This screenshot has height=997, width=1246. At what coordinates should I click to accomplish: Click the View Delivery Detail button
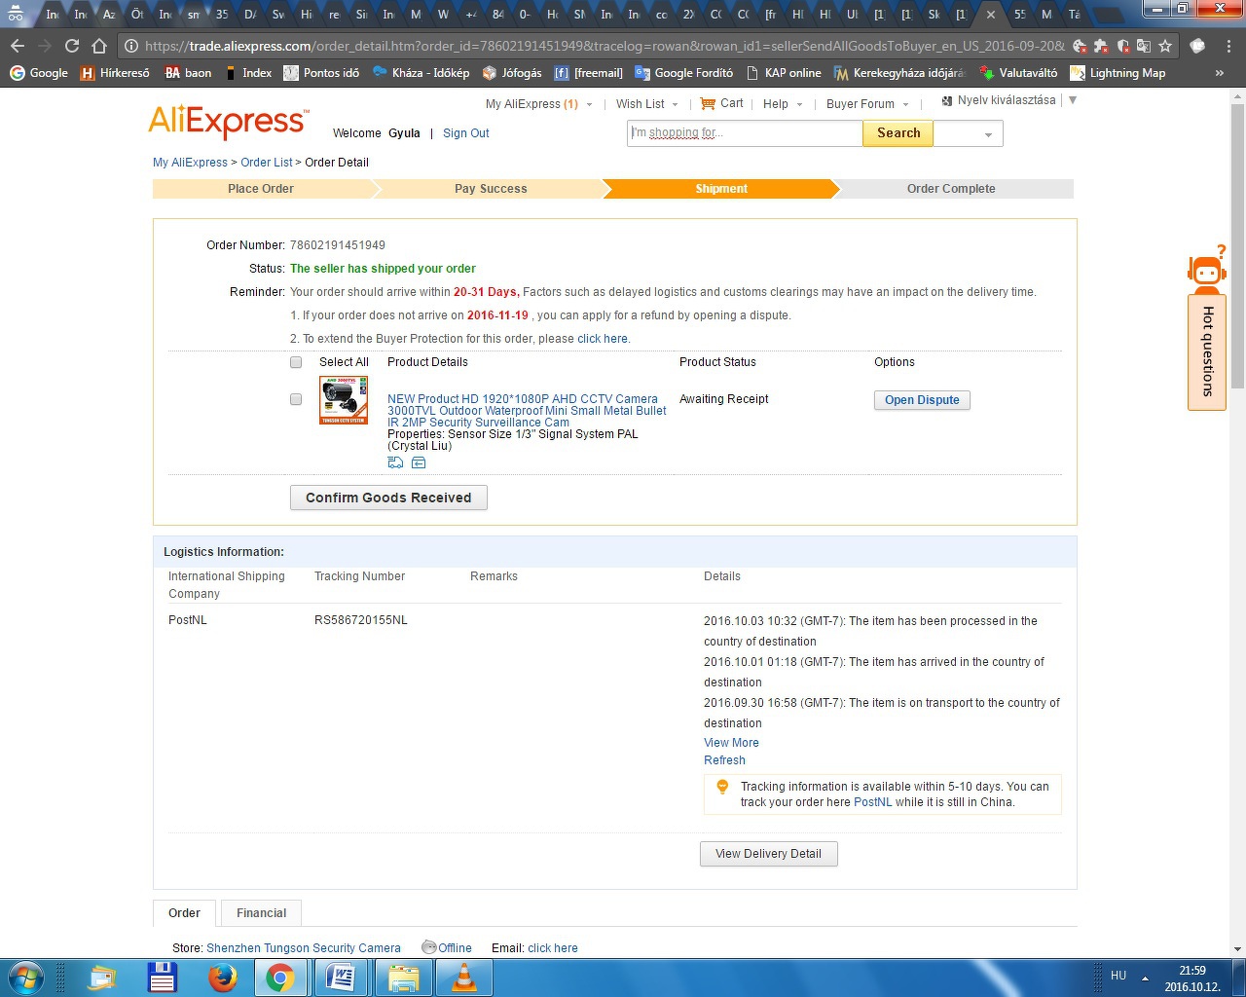pos(768,854)
